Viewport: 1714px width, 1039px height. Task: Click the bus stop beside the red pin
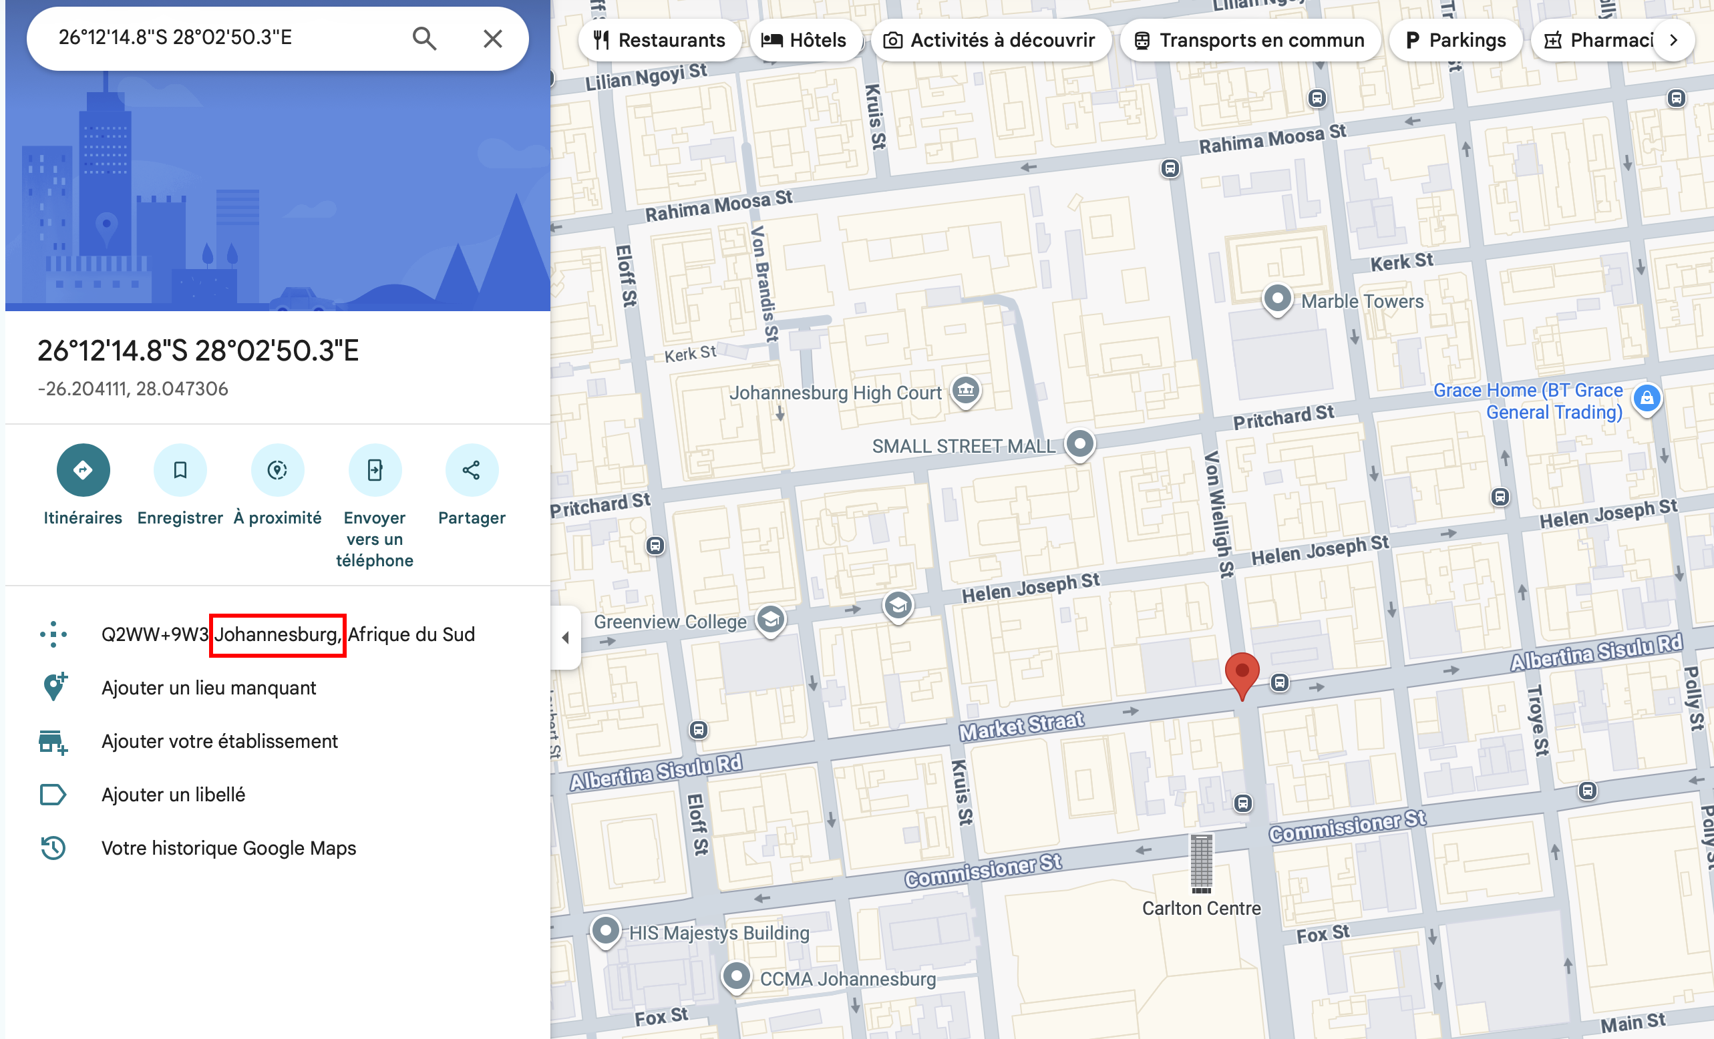[1279, 683]
